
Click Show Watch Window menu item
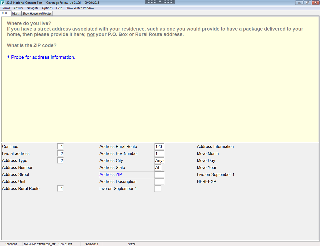(80, 8)
